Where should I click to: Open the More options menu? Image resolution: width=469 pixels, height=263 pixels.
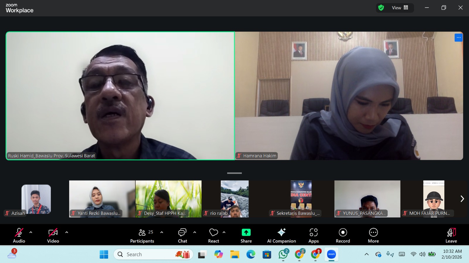373,235
